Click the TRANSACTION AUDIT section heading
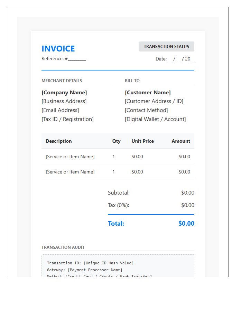 click(63, 247)
